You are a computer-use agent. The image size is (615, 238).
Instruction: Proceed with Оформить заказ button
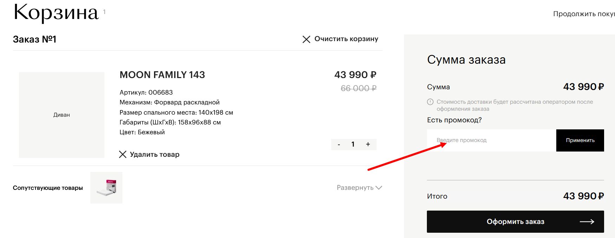[515, 221]
